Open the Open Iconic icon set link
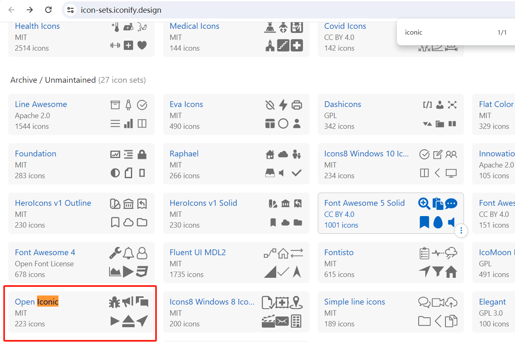515x342 pixels. (x=37, y=302)
